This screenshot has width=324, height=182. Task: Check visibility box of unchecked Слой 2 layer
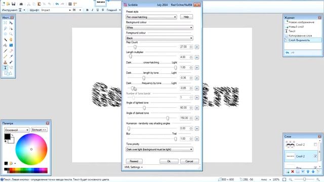[315, 145]
